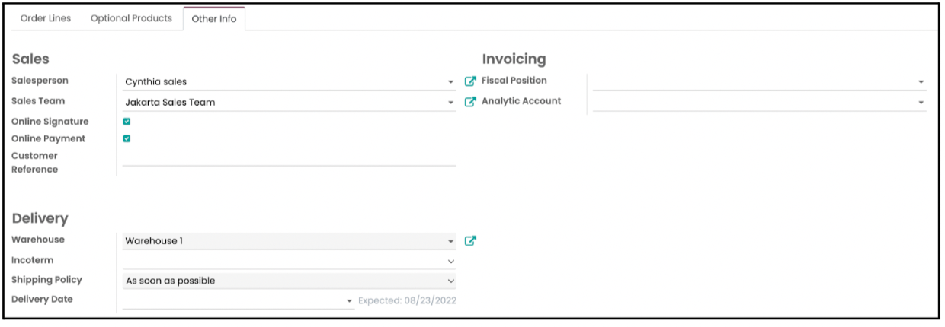Viewport: 945px width, 327px height.
Task: Expand the Warehouse dropdown arrow
Action: coord(450,241)
